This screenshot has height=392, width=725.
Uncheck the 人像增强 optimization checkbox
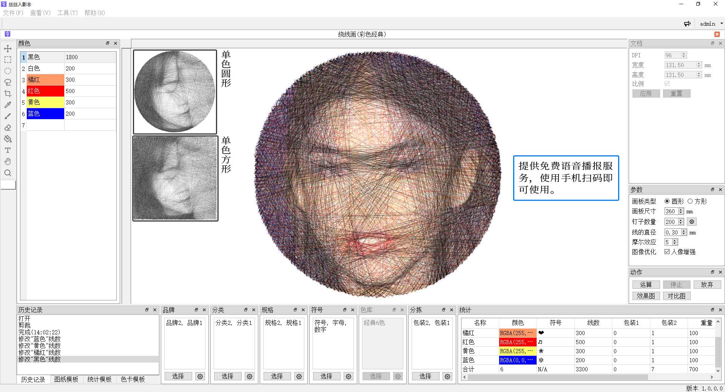tap(667, 252)
